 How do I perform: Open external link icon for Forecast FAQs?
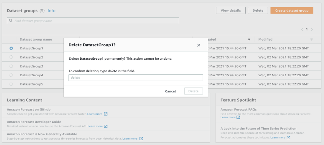(238, 117)
